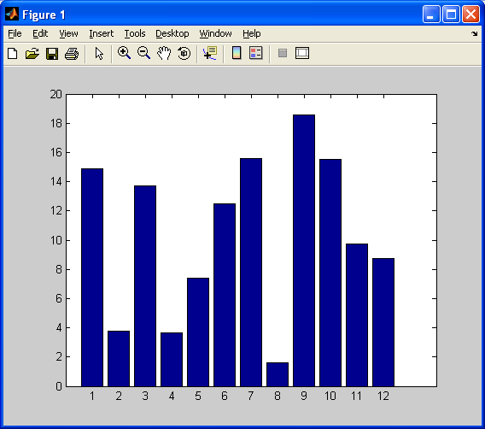Open a file with the folder icon

click(32, 54)
